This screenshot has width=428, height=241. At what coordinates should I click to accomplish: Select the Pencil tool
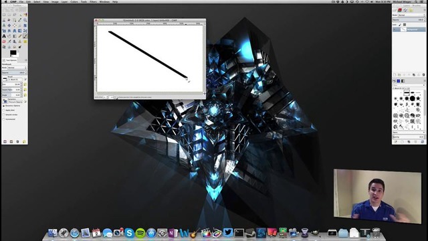click(x=20, y=36)
